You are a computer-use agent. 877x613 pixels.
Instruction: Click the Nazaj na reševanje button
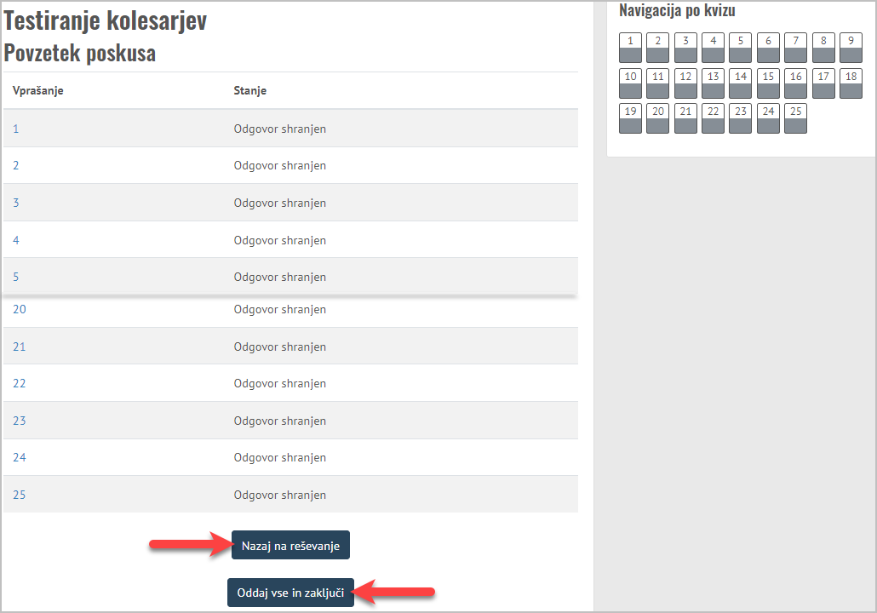290,546
